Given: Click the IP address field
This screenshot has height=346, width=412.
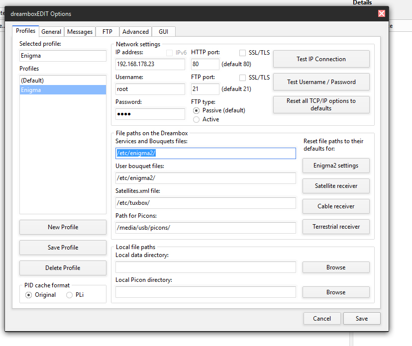Looking at the screenshot, I should tap(150, 64).
